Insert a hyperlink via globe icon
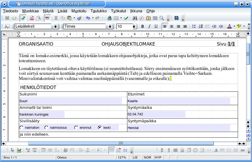The width and height of the screenshot is (252, 162). (110, 18)
